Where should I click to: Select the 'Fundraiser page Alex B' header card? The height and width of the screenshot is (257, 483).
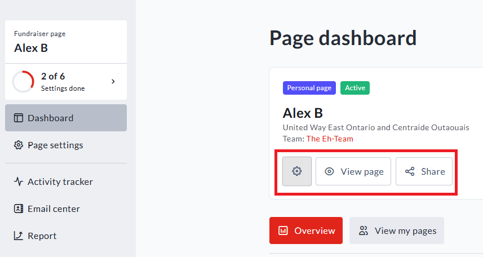(x=66, y=42)
